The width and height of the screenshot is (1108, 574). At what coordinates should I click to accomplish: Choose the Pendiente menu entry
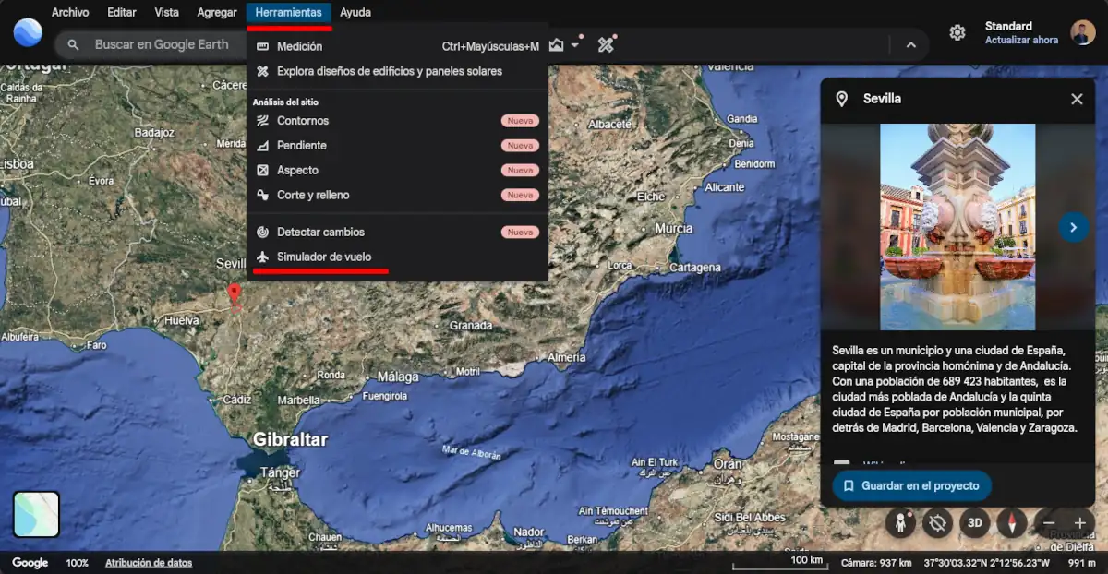coord(398,146)
